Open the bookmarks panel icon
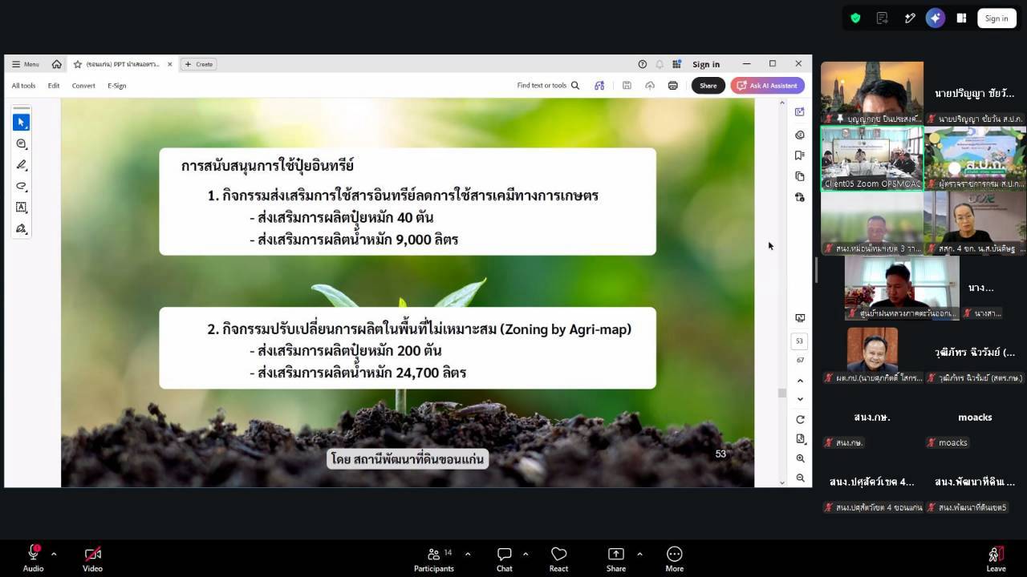This screenshot has width=1027, height=577. pyautogui.click(x=799, y=155)
